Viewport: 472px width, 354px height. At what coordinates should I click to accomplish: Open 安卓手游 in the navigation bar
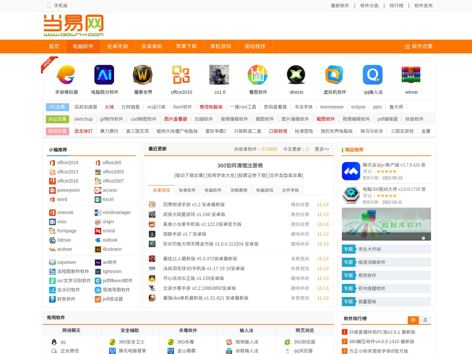117,47
